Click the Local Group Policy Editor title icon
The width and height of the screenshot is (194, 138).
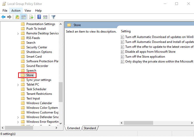click(x=4, y=4)
